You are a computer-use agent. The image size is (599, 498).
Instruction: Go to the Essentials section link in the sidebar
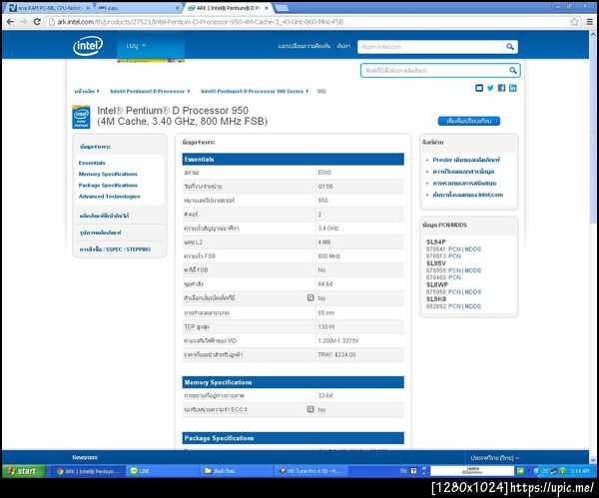[x=92, y=163]
